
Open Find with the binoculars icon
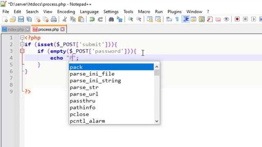point(111,19)
